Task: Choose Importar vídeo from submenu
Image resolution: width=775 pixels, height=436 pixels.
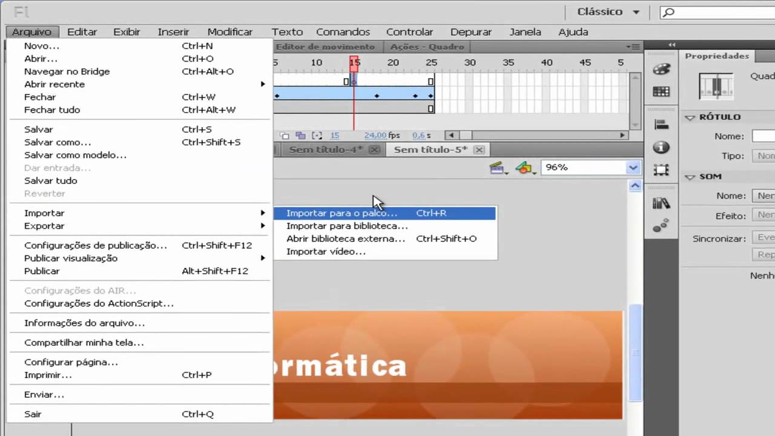Action: coord(385,251)
